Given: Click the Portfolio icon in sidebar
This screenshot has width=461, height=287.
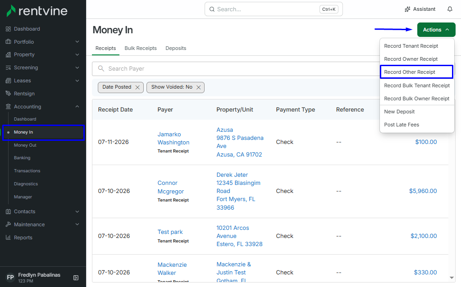Looking at the screenshot, I should click(8, 42).
